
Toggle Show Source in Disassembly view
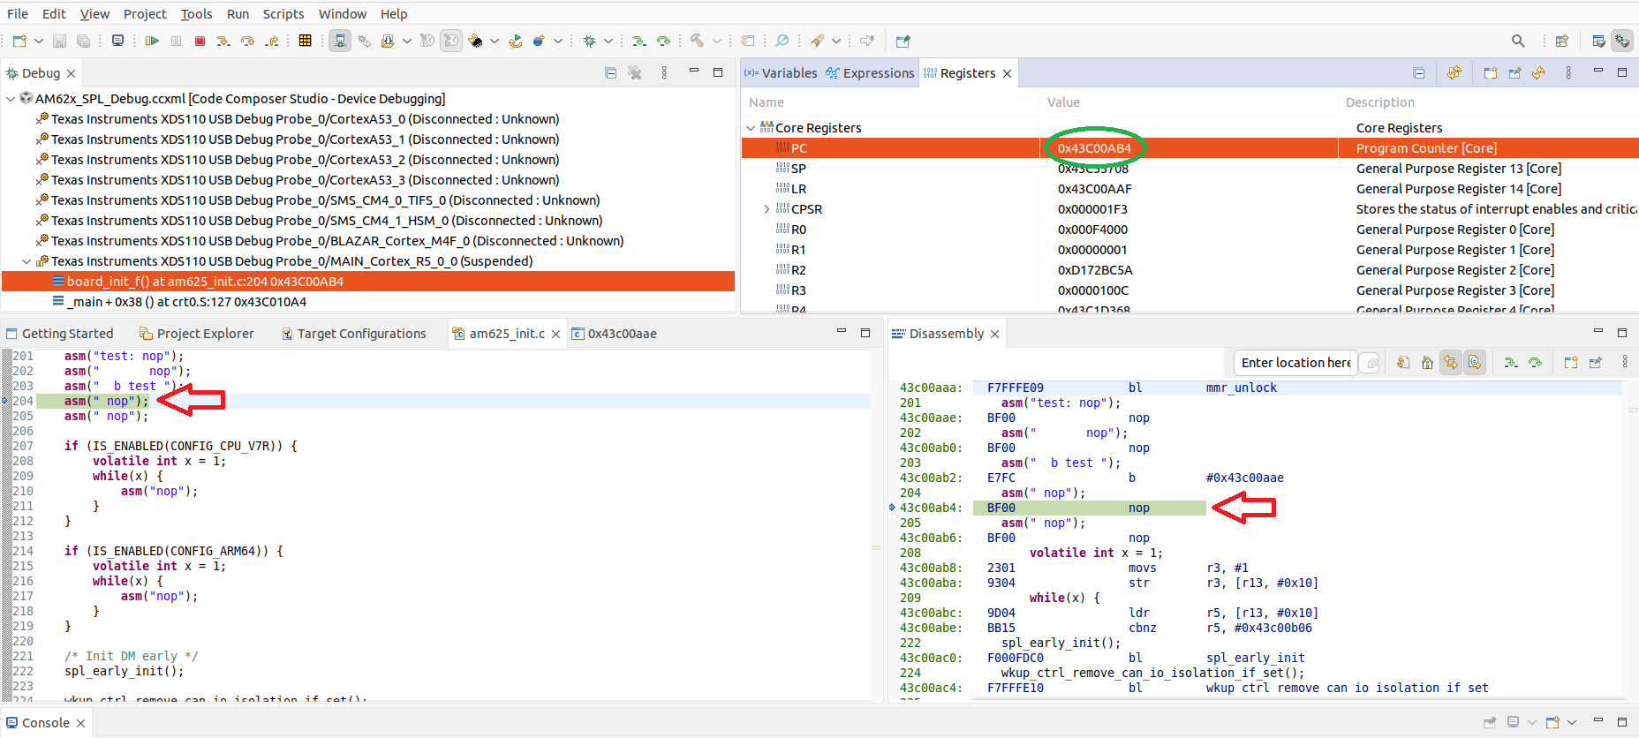coord(1475,363)
